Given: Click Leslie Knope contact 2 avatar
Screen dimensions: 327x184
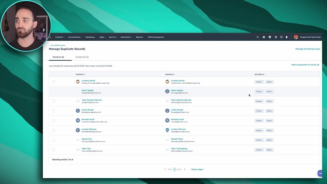Looking at the screenshot, I should point(167,111).
